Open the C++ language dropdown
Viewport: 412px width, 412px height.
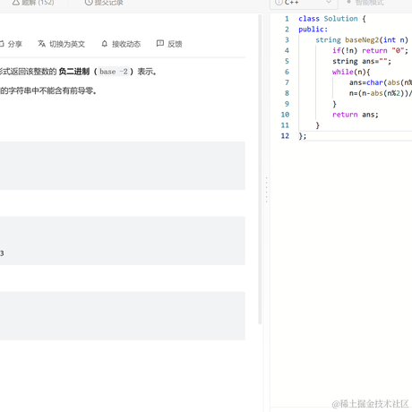pyautogui.click(x=304, y=3)
